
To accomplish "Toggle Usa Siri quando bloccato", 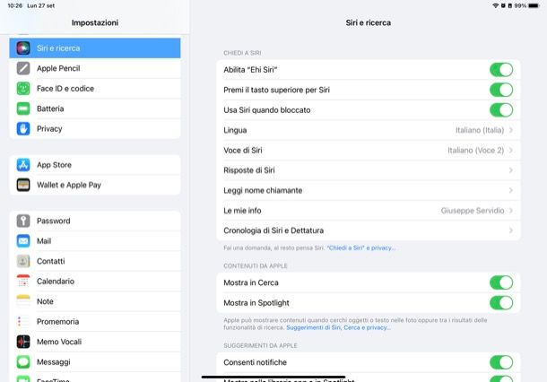I will (x=500, y=110).
